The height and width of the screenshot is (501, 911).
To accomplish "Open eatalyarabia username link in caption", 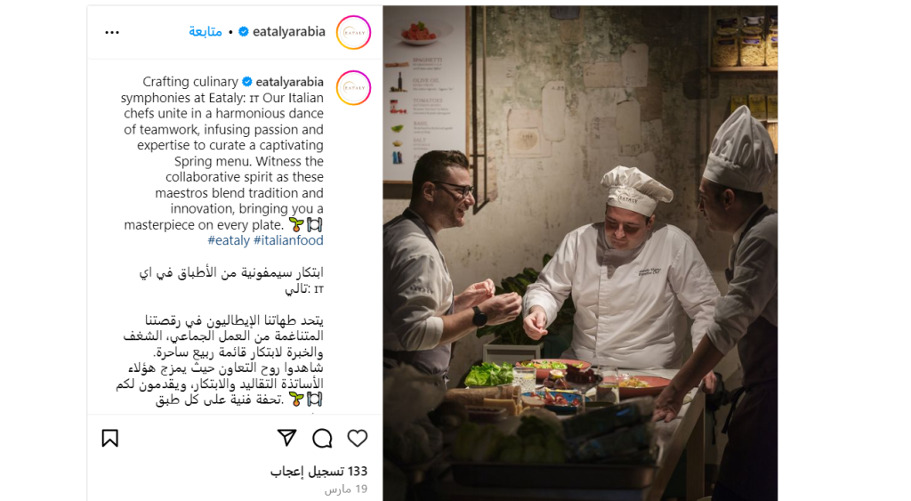I will pos(289,82).
